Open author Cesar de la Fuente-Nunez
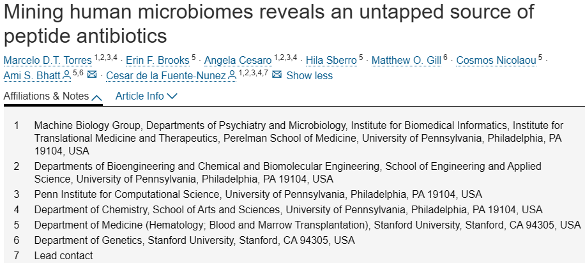585x263 pixels. click(x=166, y=75)
